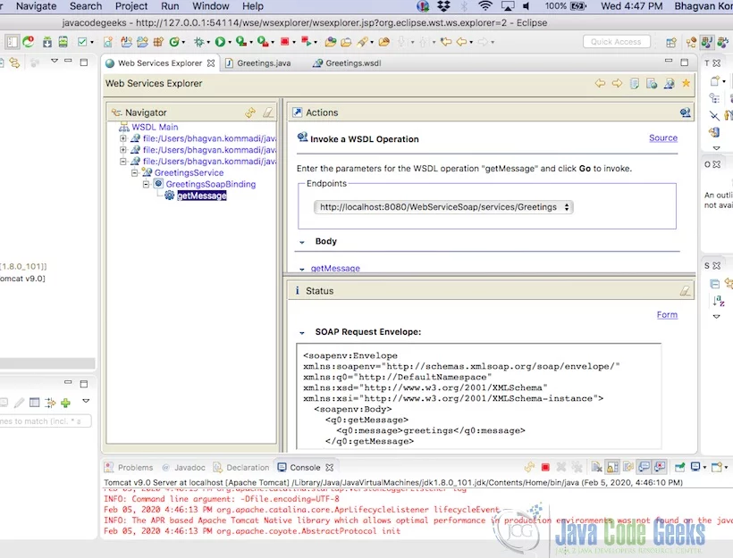
Task: Open the Navigate menu
Action: 36,6
